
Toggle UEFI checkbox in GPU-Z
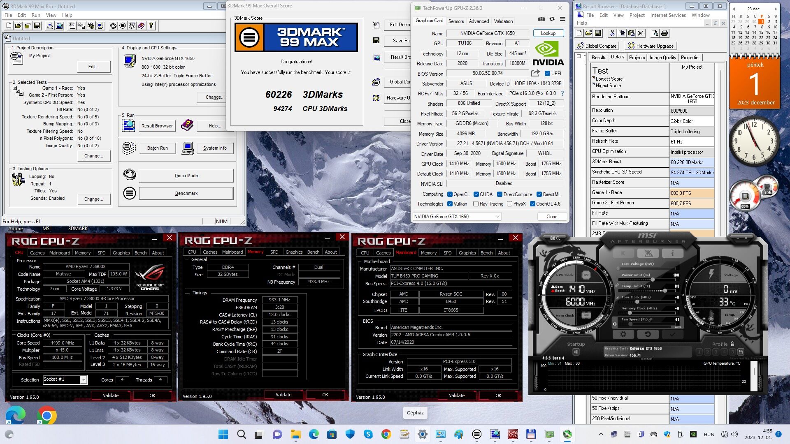pos(547,74)
